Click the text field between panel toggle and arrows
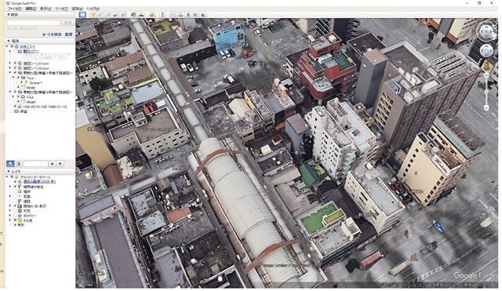The width and height of the screenshot is (502, 291). pyautogui.click(x=35, y=164)
